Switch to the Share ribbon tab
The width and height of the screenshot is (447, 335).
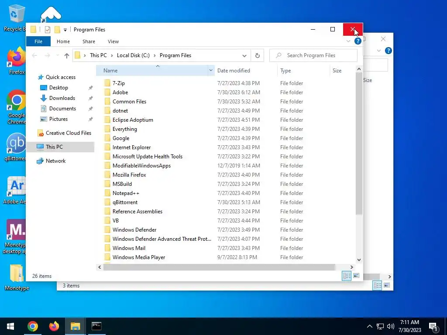coord(89,41)
